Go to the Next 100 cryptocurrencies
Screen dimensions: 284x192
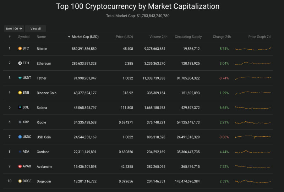tap(14, 29)
